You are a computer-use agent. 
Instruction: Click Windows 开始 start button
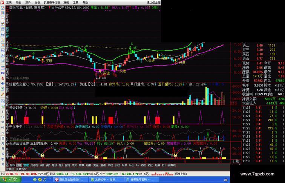click(11, 180)
